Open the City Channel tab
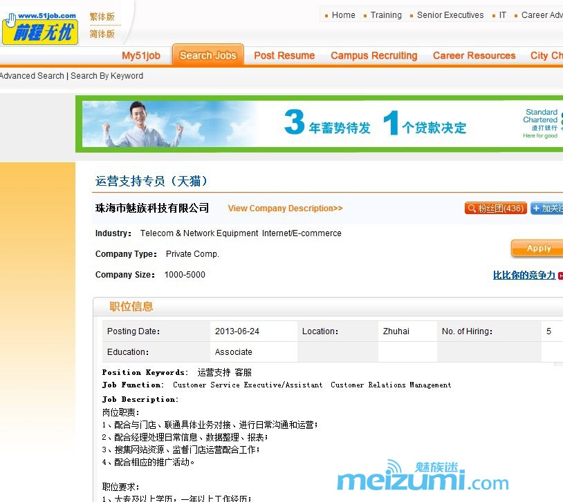The image size is (563, 502). pos(546,55)
